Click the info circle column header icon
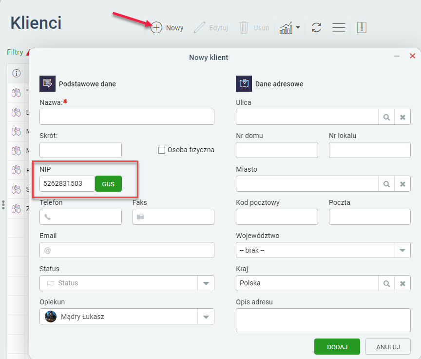Viewport: 421px width, 359px height. pyautogui.click(x=17, y=73)
